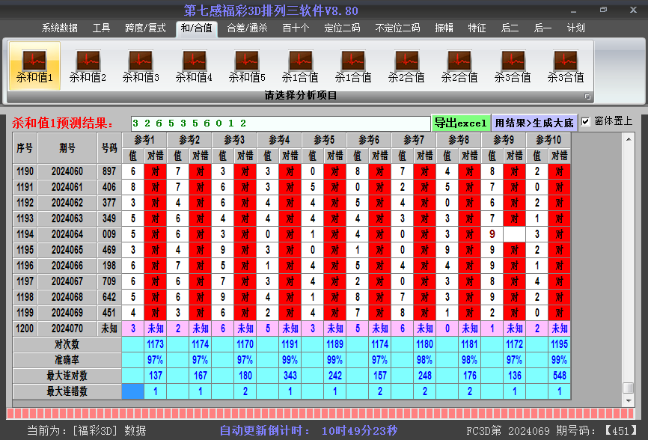Click the 号码 cell 451

pyautogui.click(x=109, y=313)
